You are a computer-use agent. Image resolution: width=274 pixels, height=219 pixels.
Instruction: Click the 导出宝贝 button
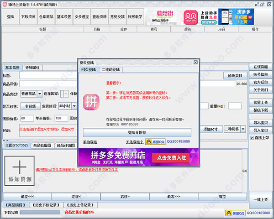coord(261,123)
